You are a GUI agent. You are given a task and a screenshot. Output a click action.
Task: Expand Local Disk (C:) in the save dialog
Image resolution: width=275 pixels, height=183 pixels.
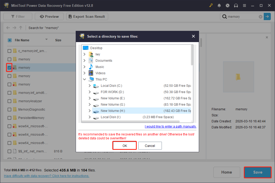[x=89, y=85]
